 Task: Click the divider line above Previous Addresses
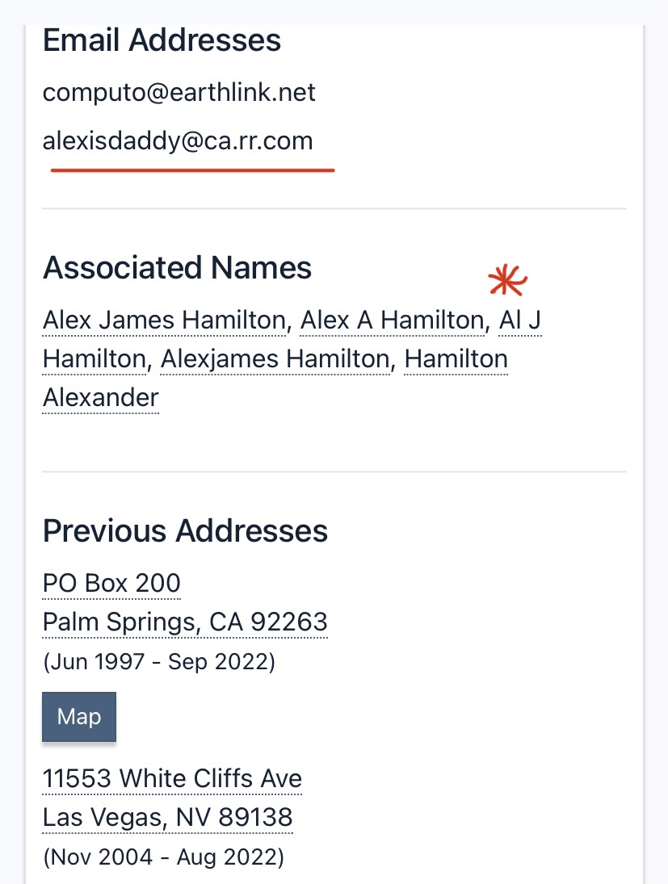point(334,471)
